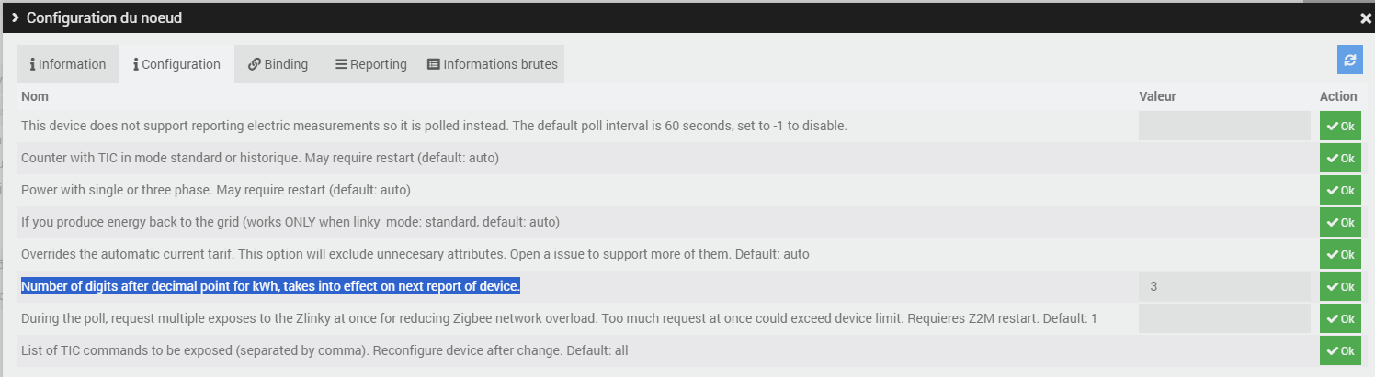Apply the energy production to grid setting

pyautogui.click(x=1340, y=222)
